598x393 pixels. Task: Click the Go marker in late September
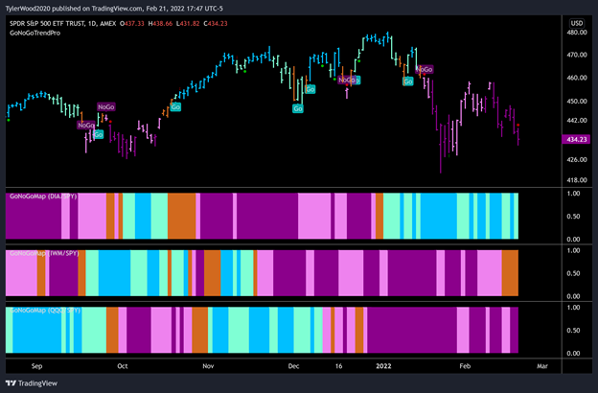pos(99,134)
